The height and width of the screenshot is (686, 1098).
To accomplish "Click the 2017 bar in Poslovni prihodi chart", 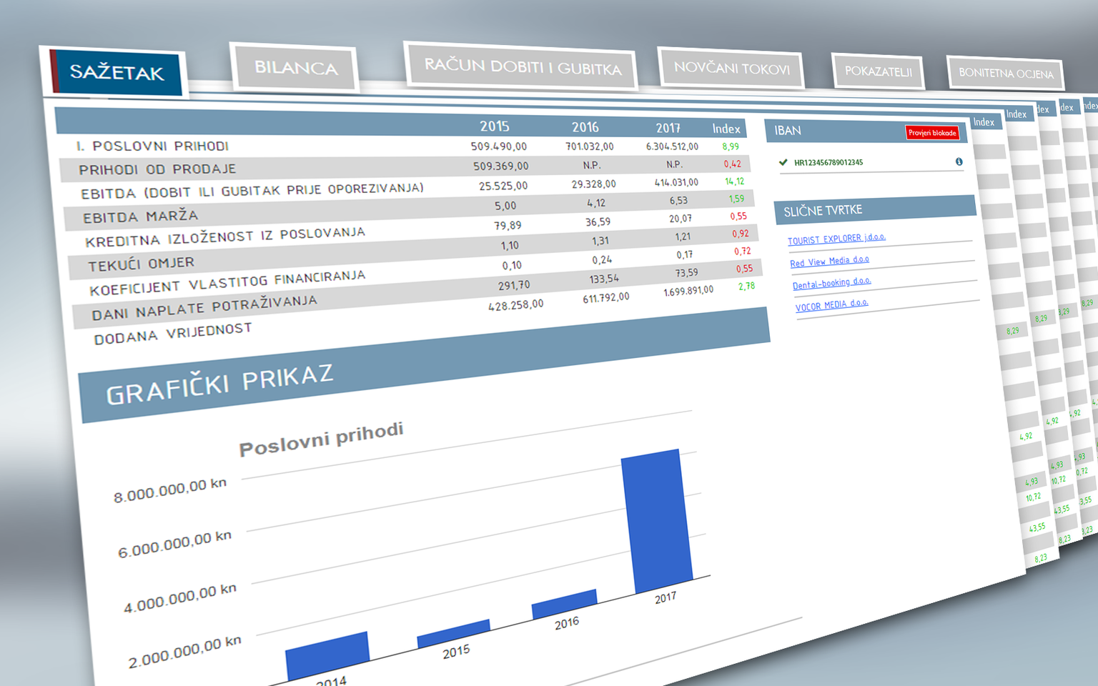I will point(656,523).
